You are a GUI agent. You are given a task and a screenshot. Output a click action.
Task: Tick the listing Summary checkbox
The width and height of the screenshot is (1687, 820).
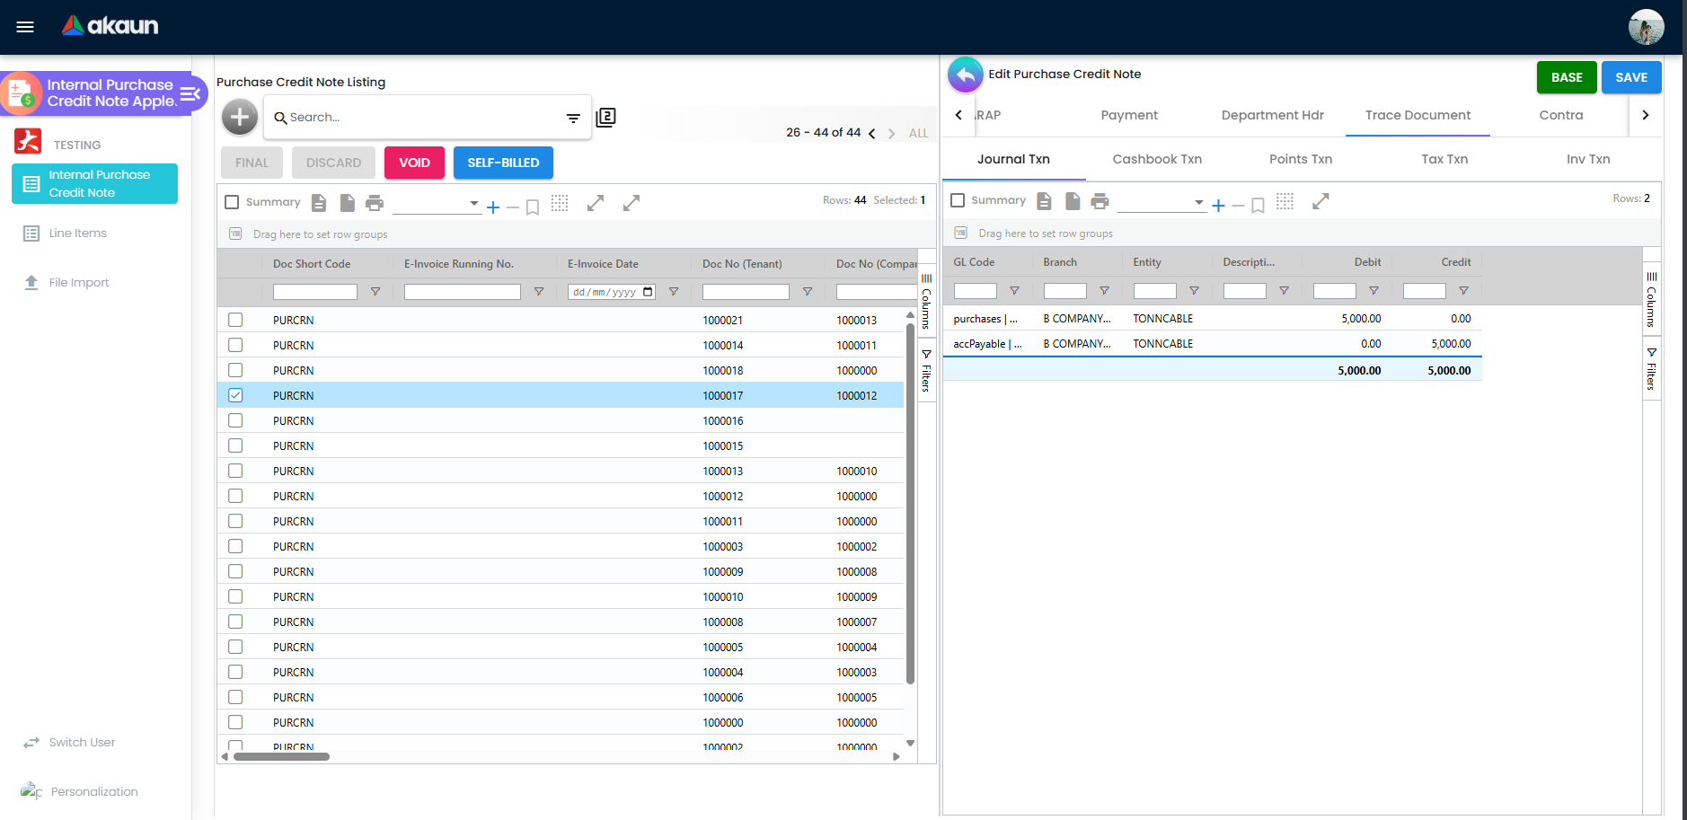pyautogui.click(x=232, y=202)
